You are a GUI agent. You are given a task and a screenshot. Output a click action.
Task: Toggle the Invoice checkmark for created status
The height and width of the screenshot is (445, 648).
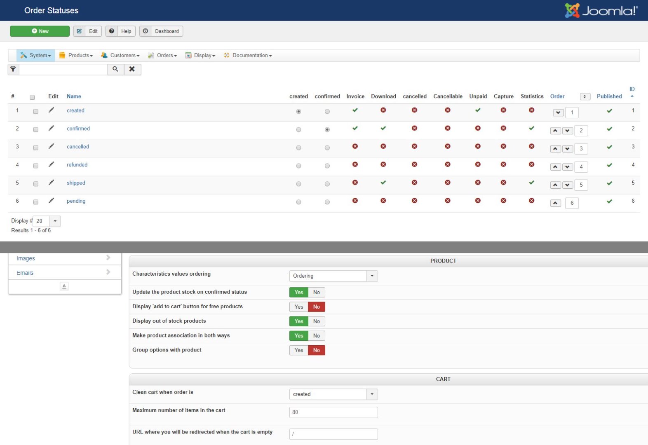[x=355, y=110]
